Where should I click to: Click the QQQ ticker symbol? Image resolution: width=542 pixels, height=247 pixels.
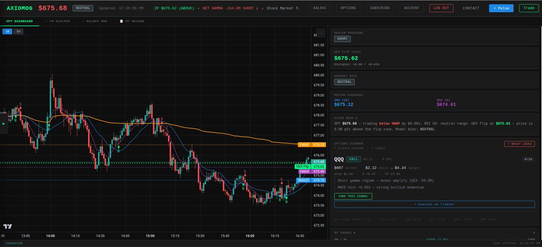click(339, 159)
